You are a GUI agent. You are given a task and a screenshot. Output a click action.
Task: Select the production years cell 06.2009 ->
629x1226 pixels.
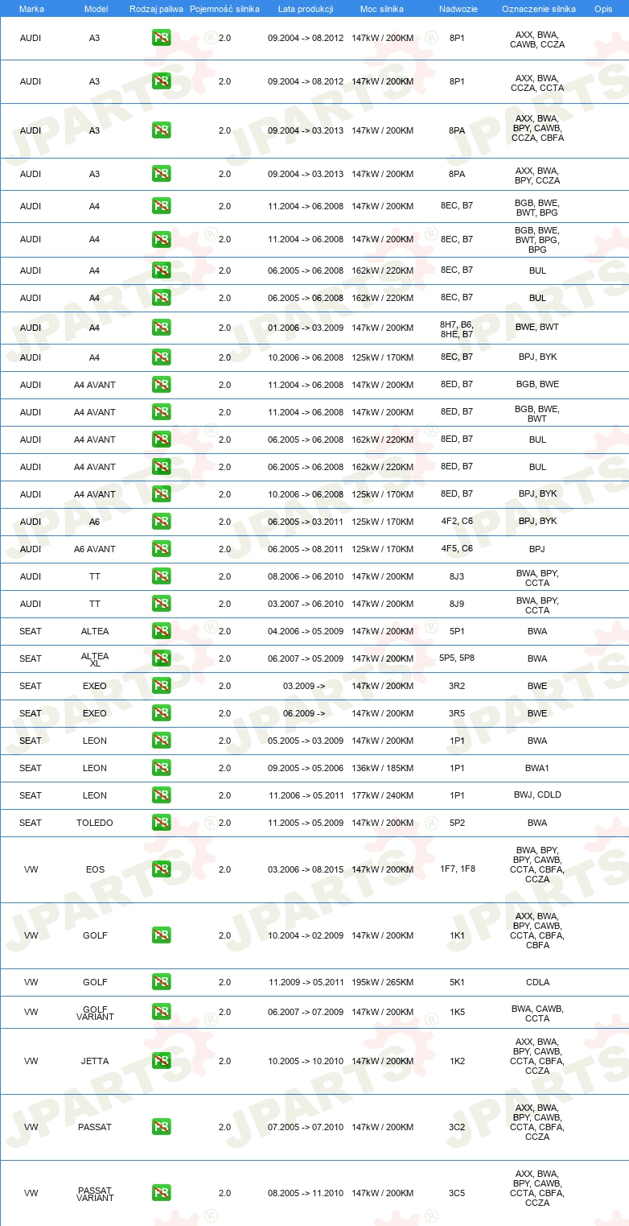(304, 713)
